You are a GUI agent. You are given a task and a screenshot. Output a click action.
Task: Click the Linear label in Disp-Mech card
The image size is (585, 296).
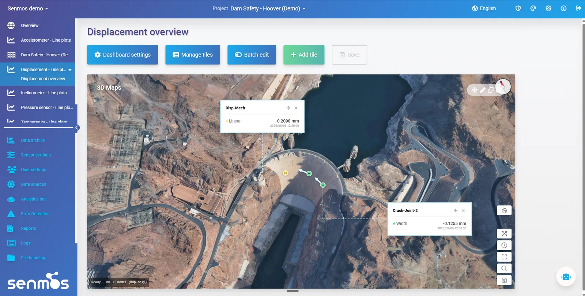[x=235, y=121]
